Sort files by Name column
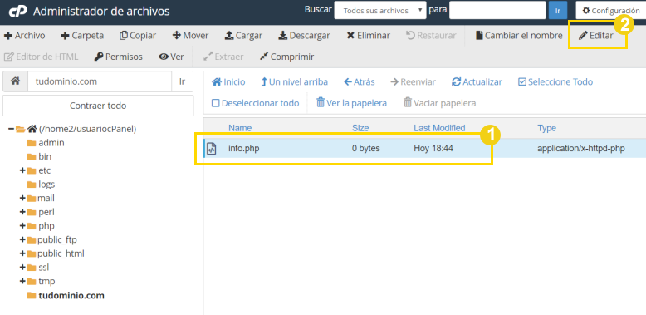The image size is (646, 315). [x=240, y=128]
